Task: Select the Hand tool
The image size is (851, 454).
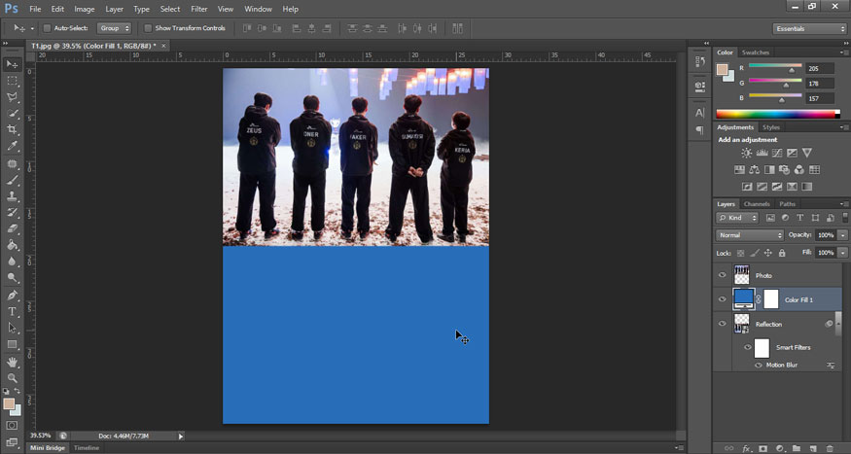Action: click(12, 362)
